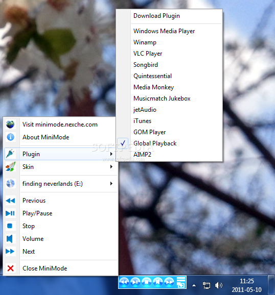275x295 pixels.
Task: Click the Volume button on MiniMode taskbar toolbar
Action: [158, 282]
